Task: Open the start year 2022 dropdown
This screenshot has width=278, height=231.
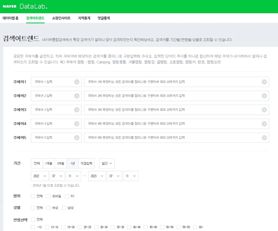Action: coord(40,176)
